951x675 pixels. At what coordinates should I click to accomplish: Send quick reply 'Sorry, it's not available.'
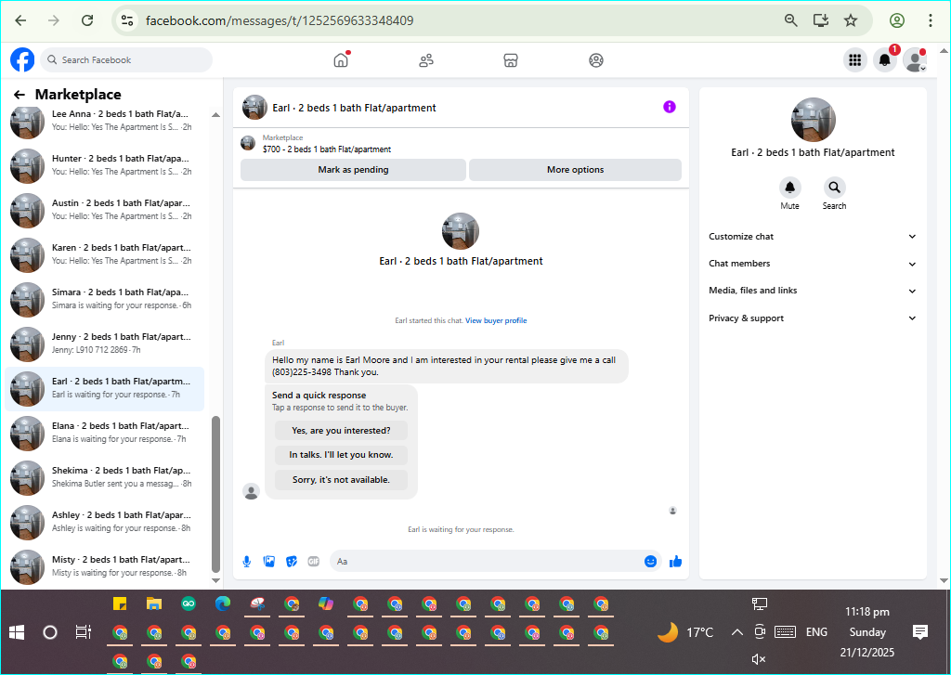tap(341, 480)
